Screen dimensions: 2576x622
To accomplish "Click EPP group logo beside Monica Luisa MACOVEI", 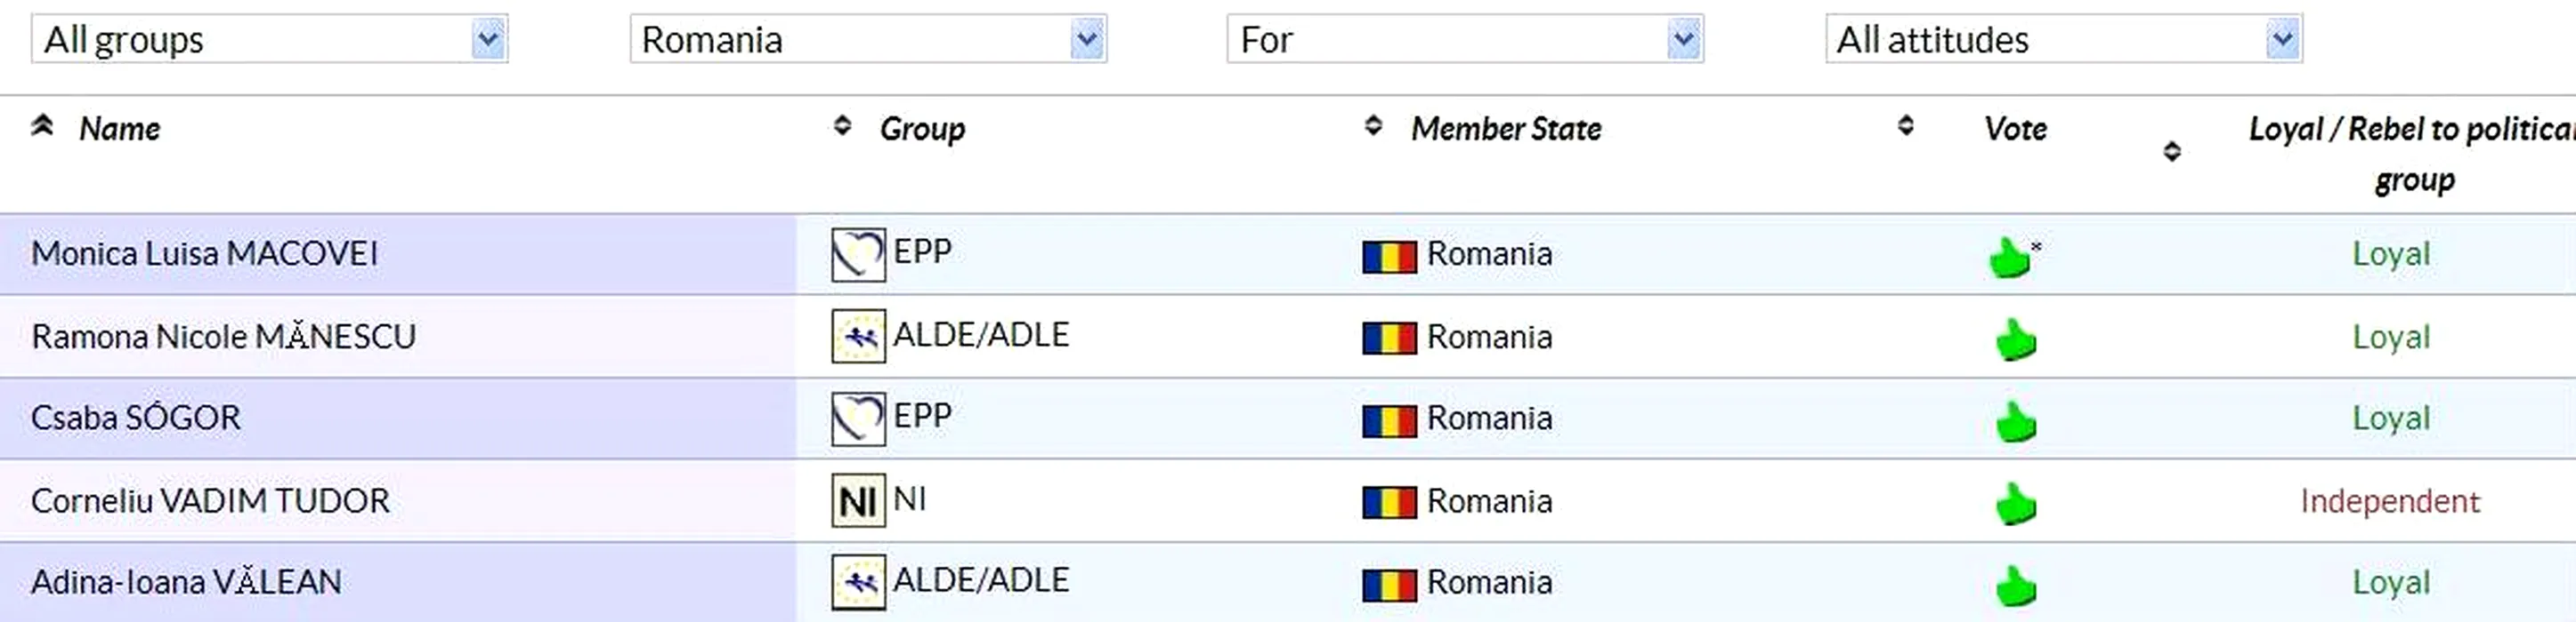I will pyautogui.click(x=858, y=255).
